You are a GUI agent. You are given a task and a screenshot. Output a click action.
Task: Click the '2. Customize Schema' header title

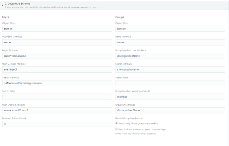[x=17, y=3]
